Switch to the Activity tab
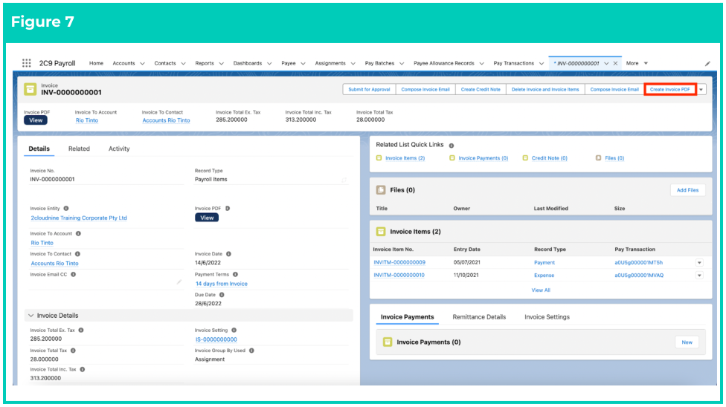Viewport: 726px width, 407px height. pos(119,149)
